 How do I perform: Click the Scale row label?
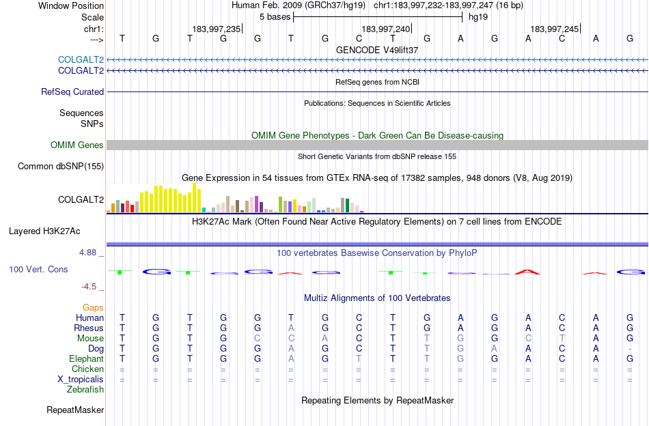(93, 17)
